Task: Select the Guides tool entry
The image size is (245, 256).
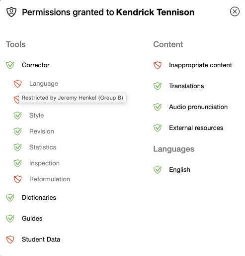Action: coord(32,219)
